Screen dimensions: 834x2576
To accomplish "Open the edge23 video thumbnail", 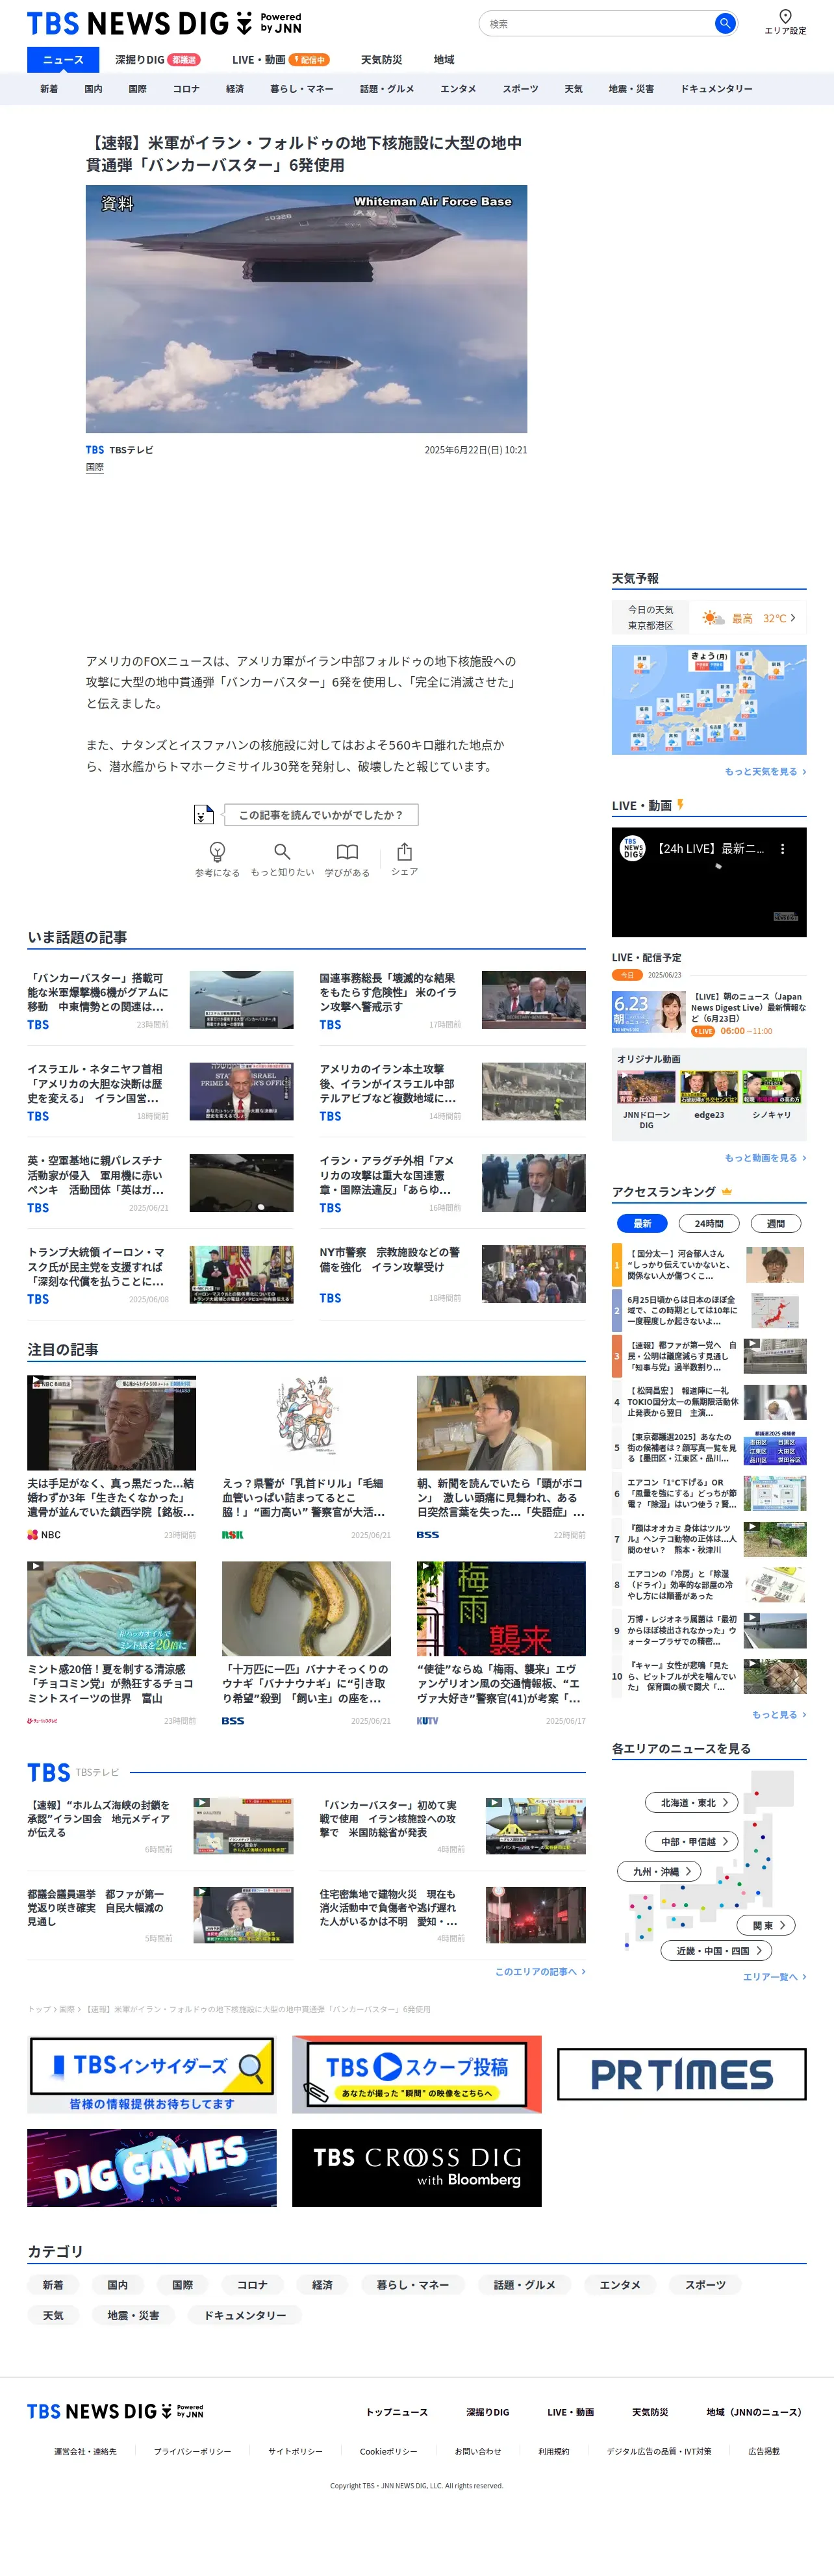I will point(709,1087).
